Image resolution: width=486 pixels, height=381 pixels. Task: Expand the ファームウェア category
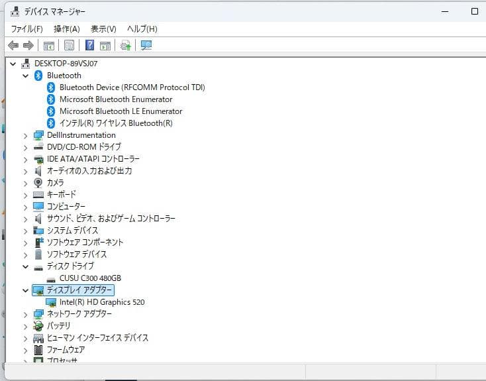click(x=25, y=351)
